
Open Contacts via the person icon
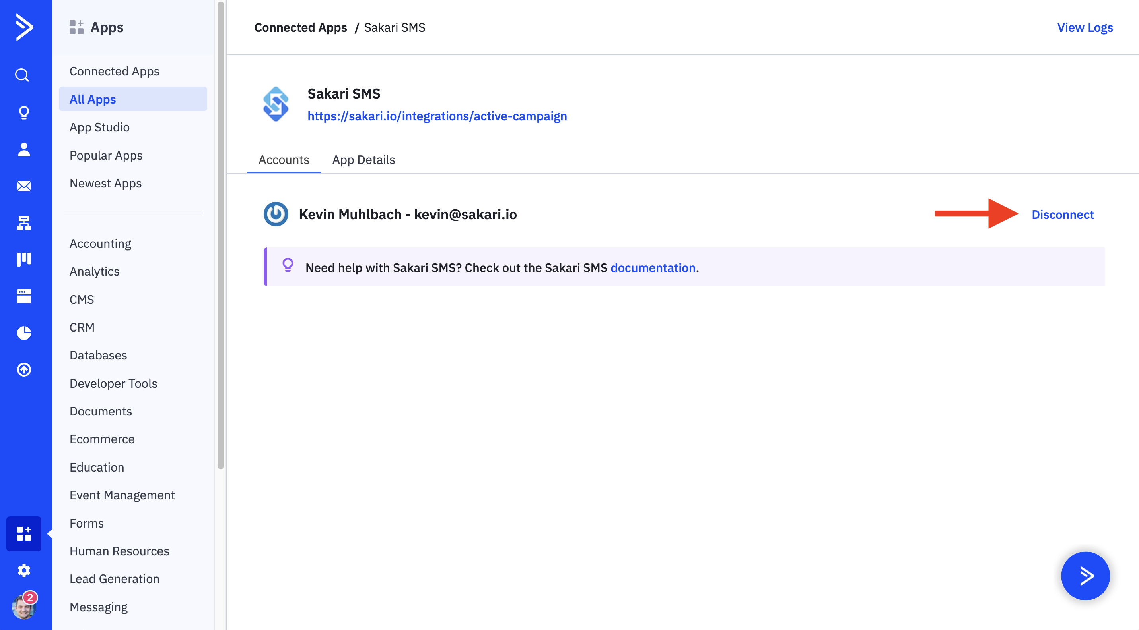(24, 149)
